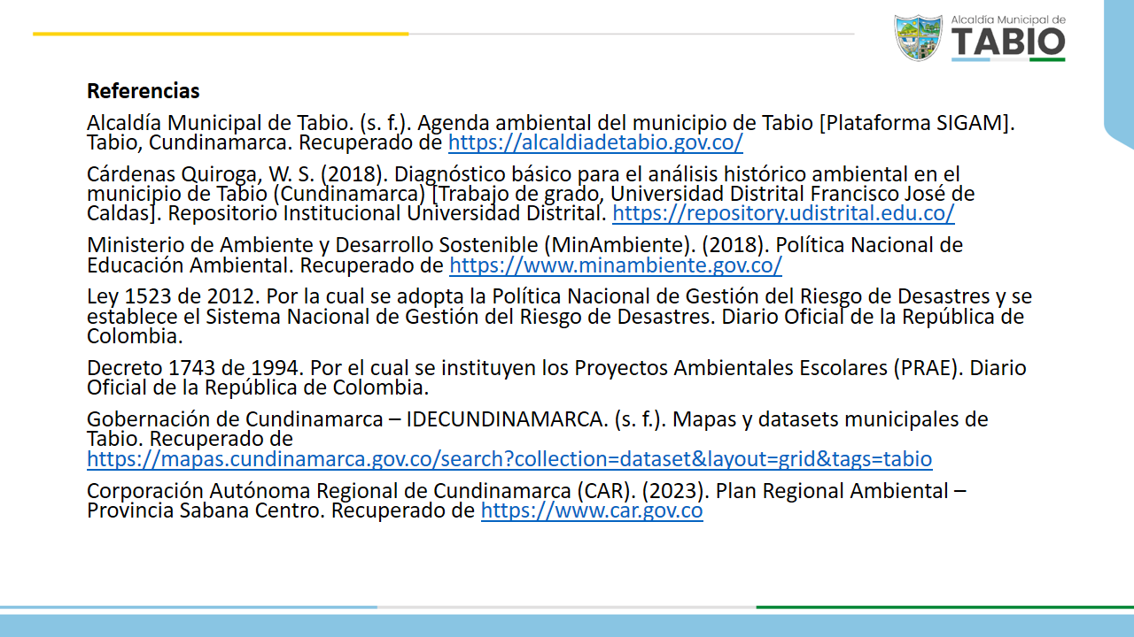Click the Referencias heading
Image resolution: width=1134 pixels, height=637 pixels.
tap(143, 91)
